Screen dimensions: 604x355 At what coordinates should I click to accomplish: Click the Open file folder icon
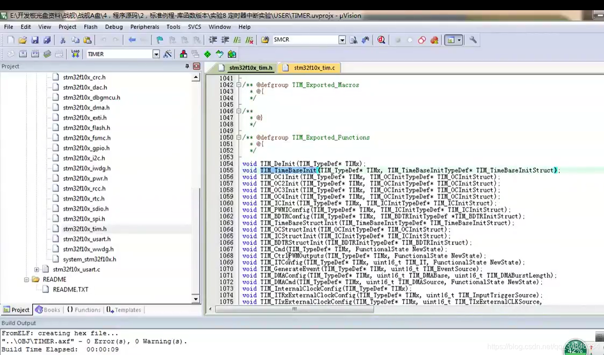[x=22, y=40]
